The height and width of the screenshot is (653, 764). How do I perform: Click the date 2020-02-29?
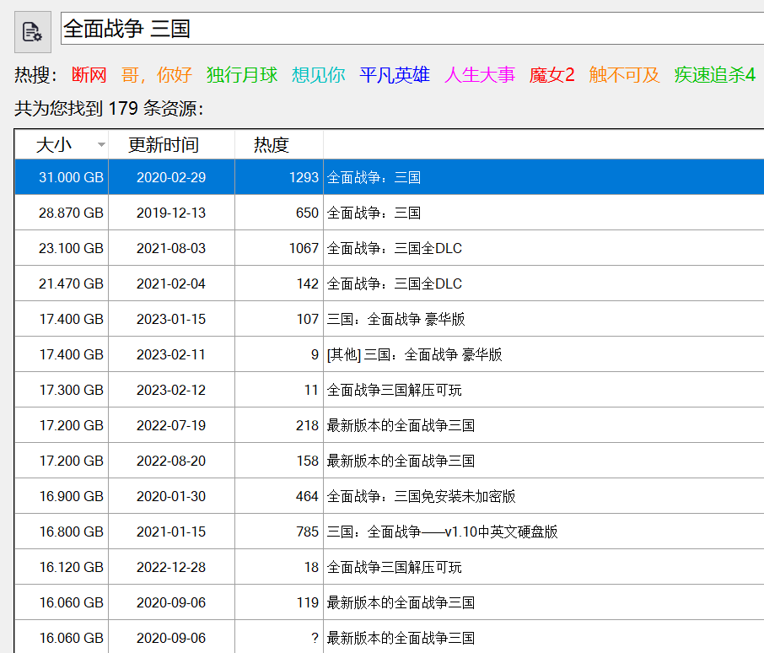click(171, 177)
